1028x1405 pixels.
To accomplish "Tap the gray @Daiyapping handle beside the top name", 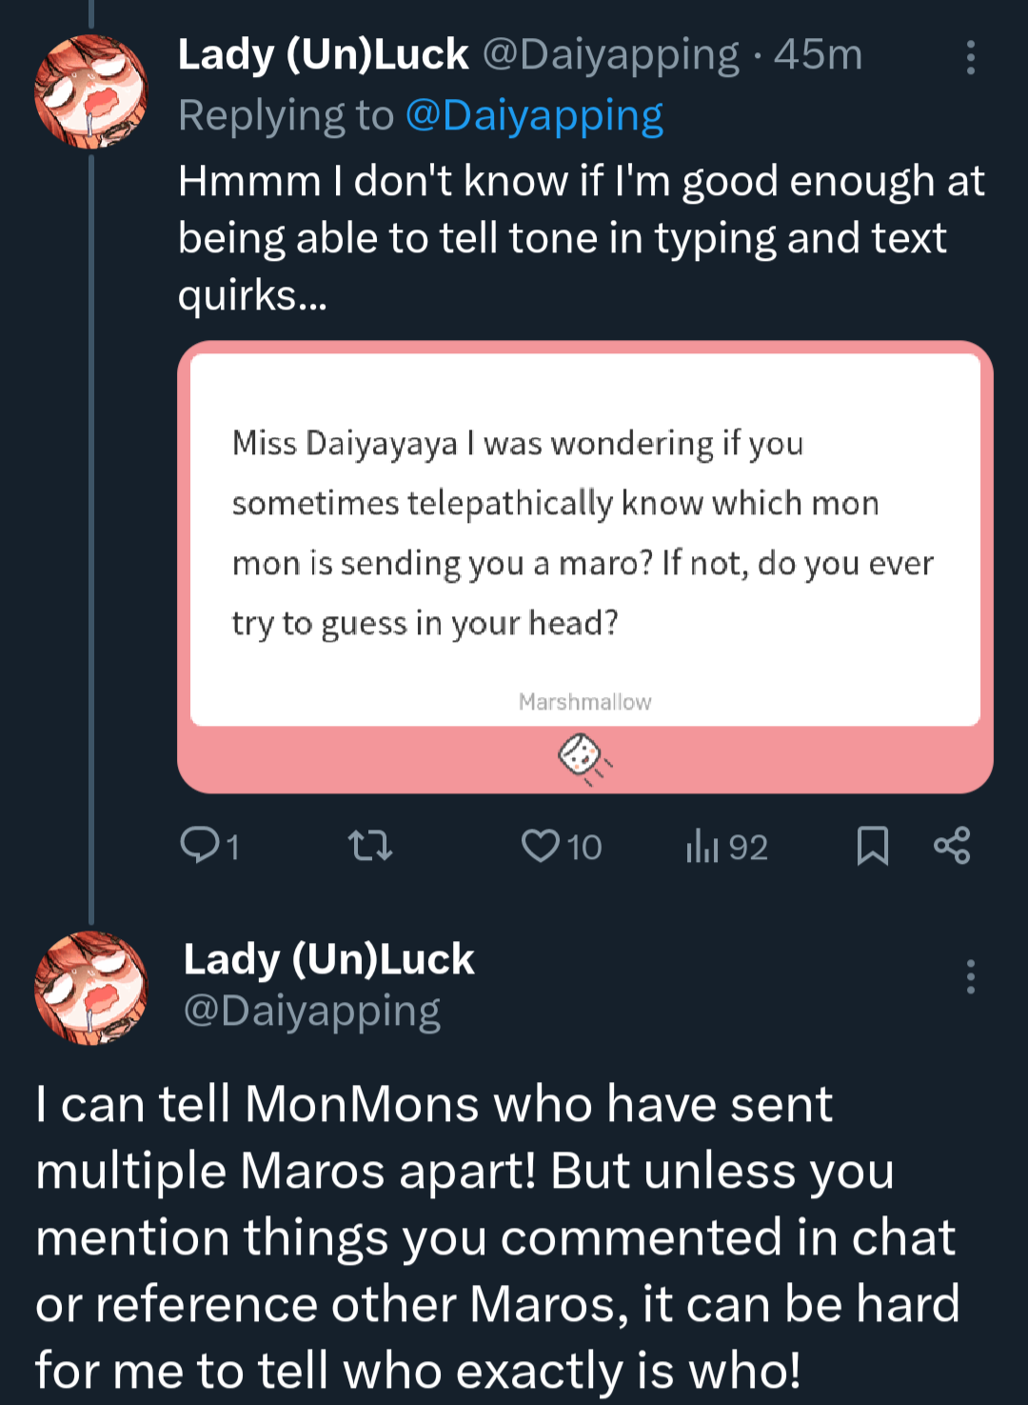I will tap(610, 55).
